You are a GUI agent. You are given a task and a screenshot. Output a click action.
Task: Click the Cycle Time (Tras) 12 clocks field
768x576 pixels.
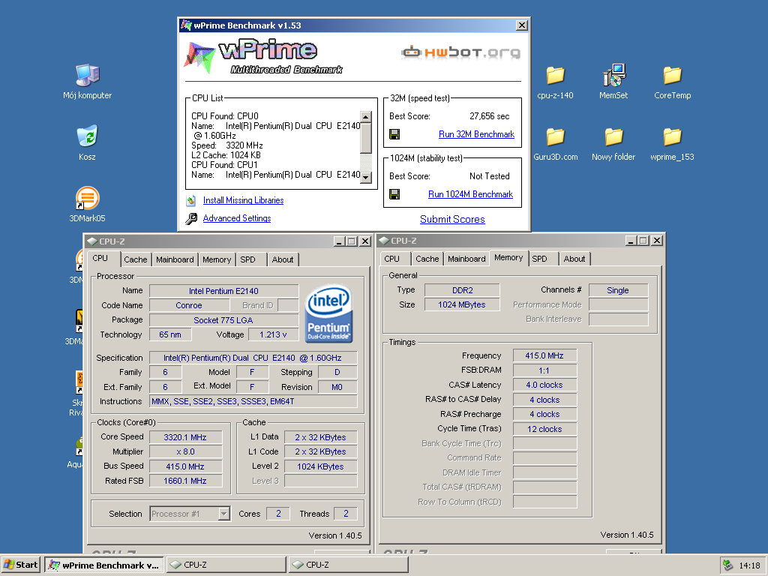tap(544, 429)
